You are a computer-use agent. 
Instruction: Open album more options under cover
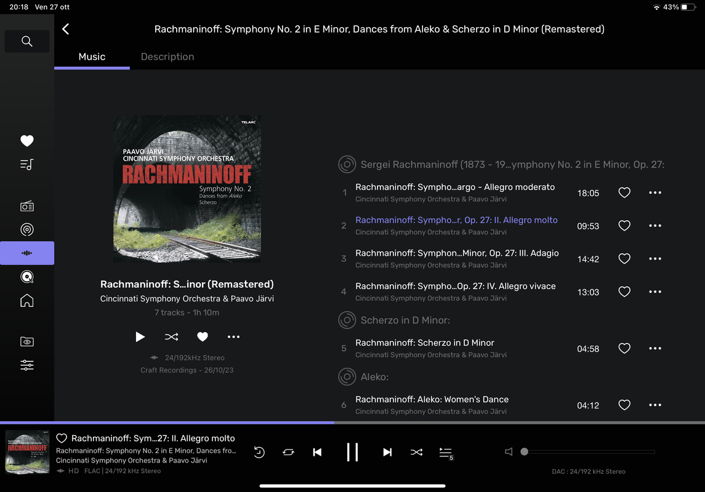(233, 336)
